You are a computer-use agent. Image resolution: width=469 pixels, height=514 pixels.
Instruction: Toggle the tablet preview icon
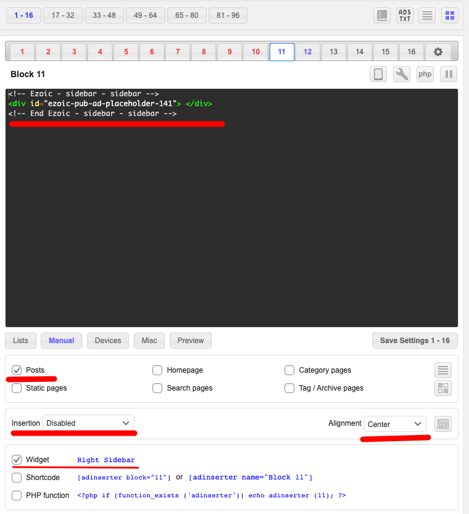click(378, 74)
